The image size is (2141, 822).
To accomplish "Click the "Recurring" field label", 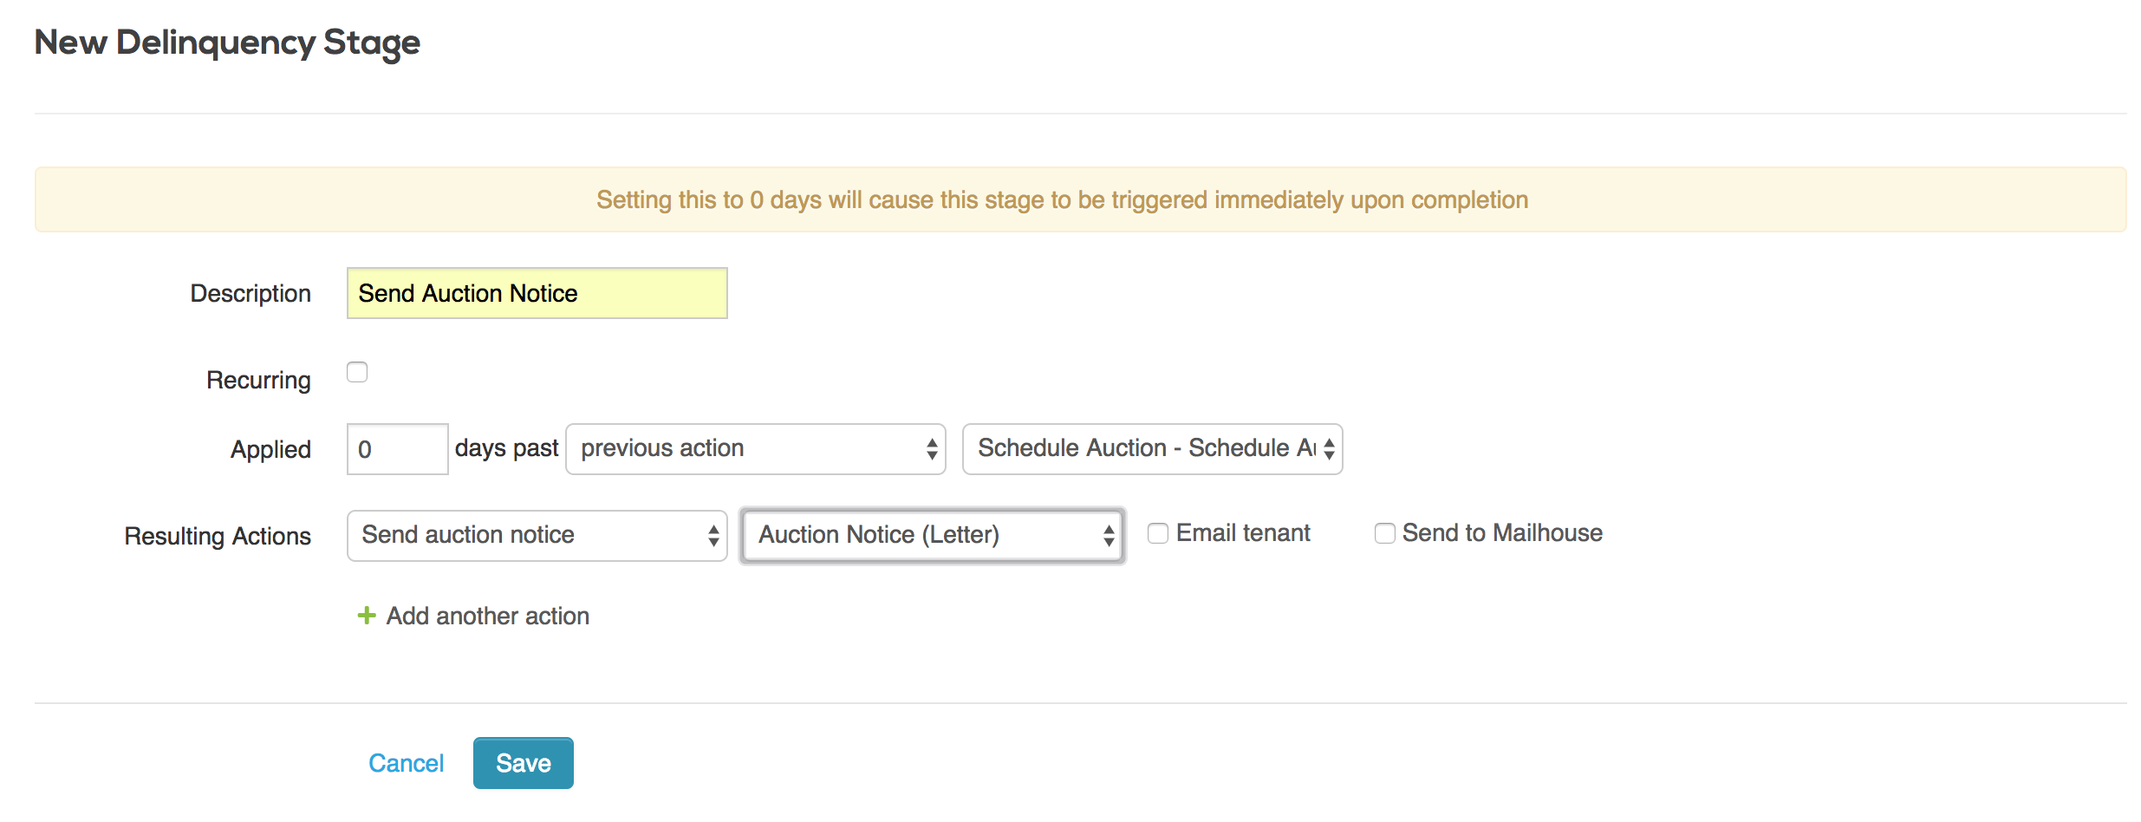I will [258, 380].
